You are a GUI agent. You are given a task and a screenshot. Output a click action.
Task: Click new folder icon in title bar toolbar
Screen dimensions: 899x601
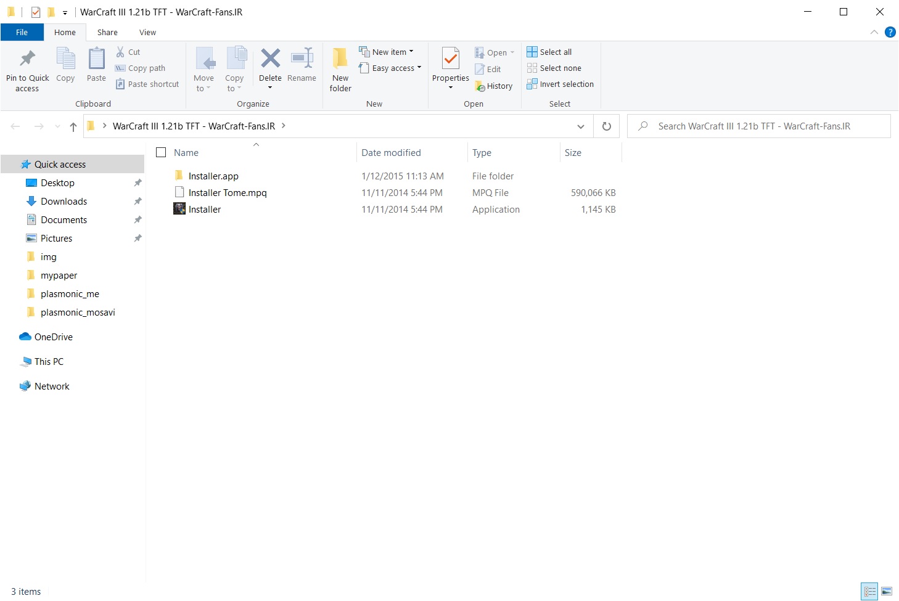51,12
